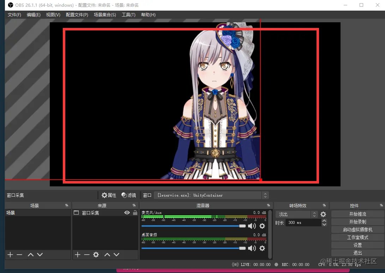Click the 窗口采集 label above the docks
The width and height of the screenshot is (385, 273).
point(15,195)
